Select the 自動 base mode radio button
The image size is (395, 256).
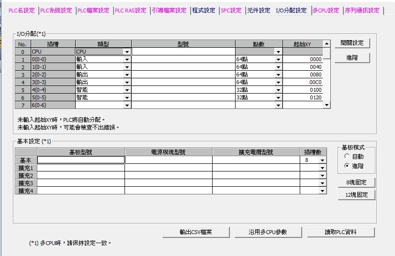tap(347, 157)
